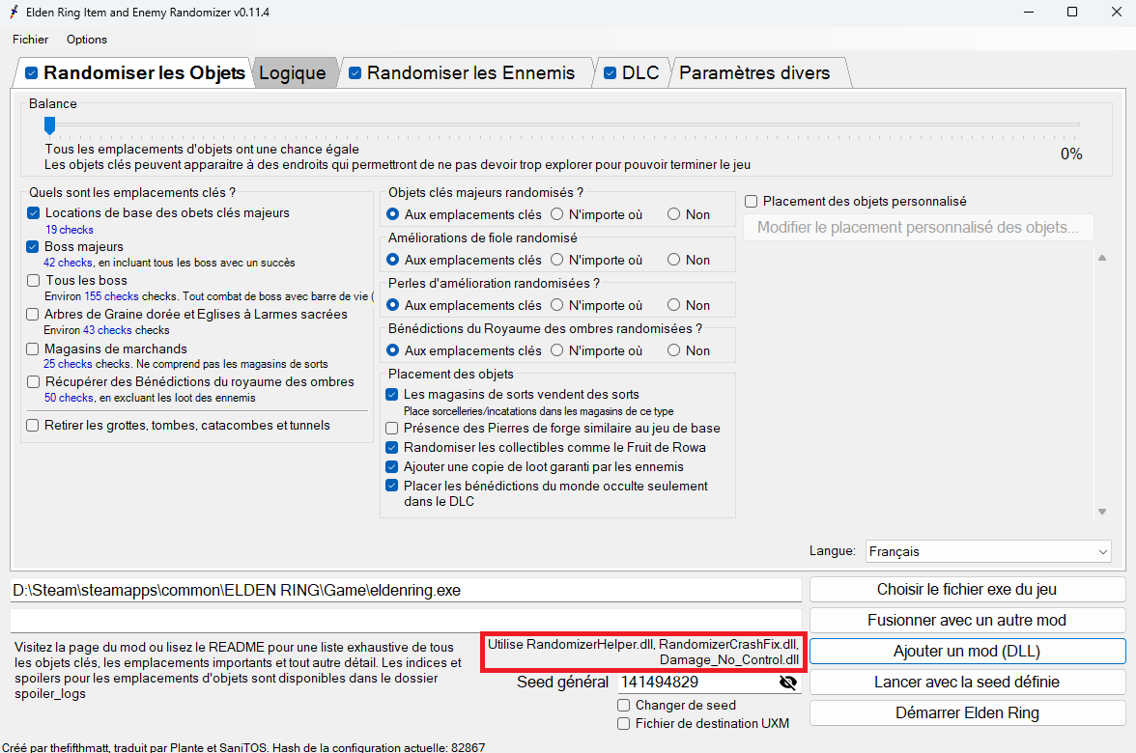Click scroll up arrow in placement panel
1136x753 pixels.
(1102, 258)
